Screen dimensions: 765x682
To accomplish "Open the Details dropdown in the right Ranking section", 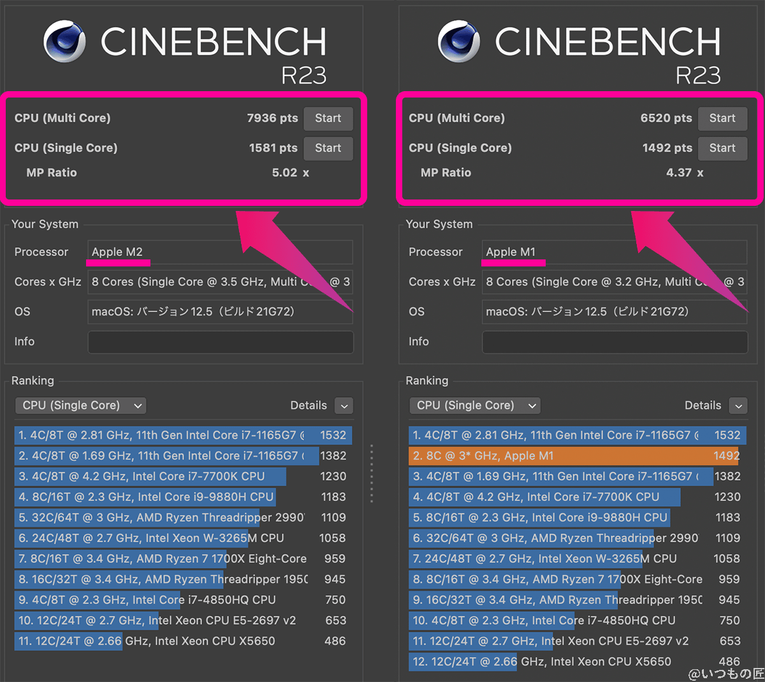I will 738,405.
